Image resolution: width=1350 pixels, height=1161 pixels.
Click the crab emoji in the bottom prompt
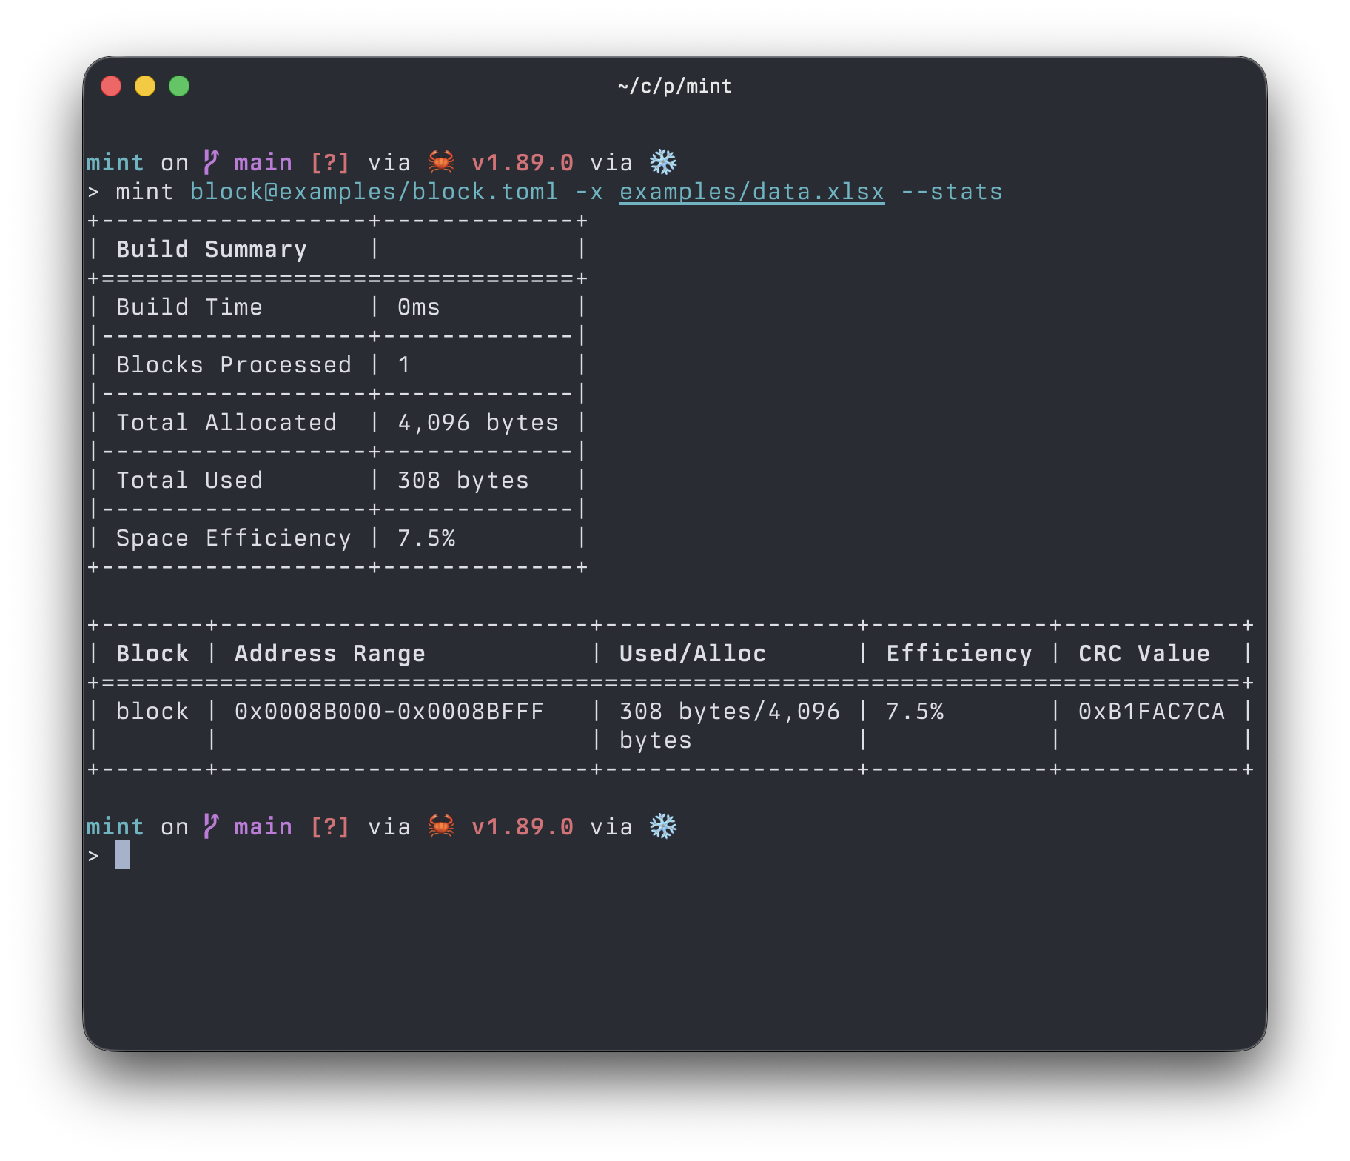tap(441, 826)
